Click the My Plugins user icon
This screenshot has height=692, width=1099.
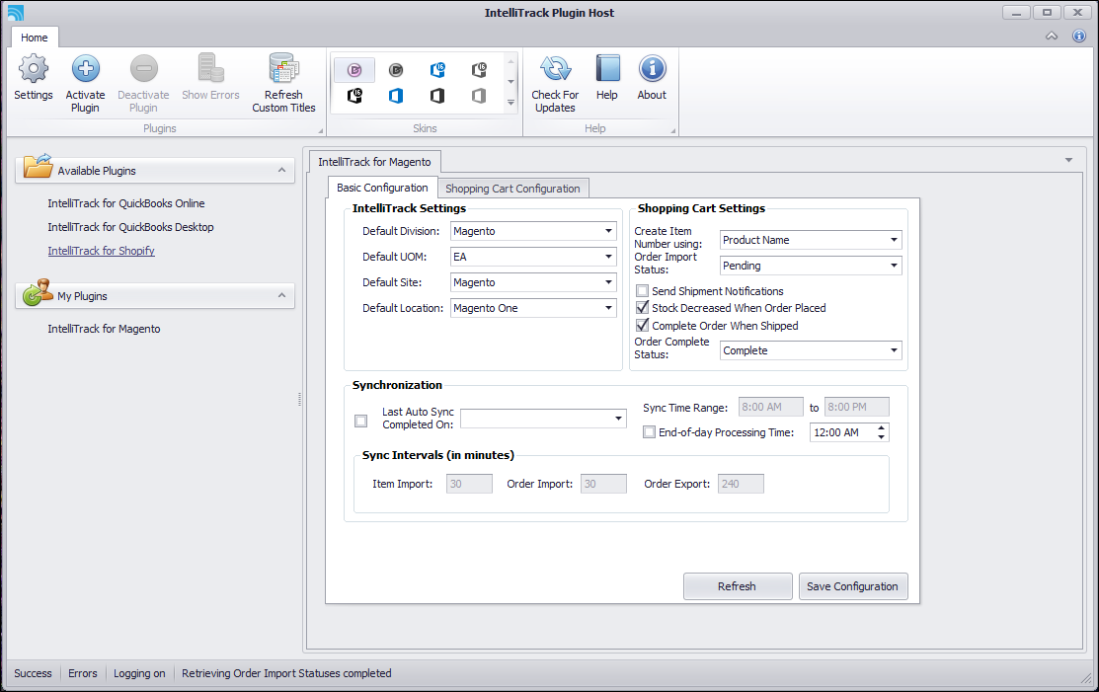tap(38, 293)
